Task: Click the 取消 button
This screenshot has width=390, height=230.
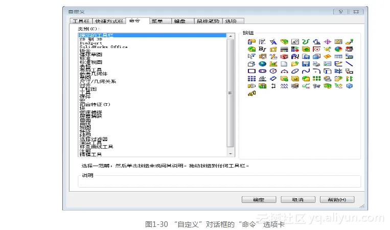Action: (297, 200)
